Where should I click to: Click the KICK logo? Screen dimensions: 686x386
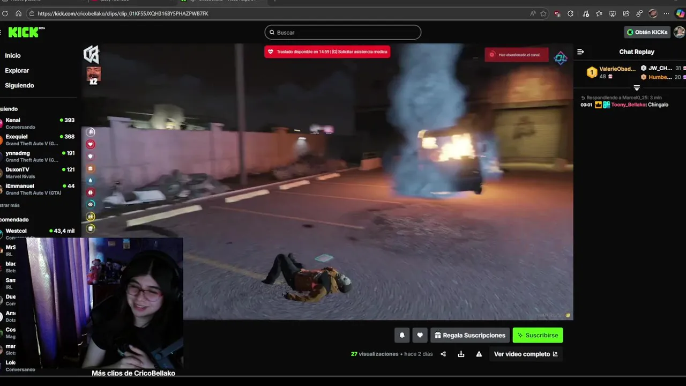click(23, 32)
